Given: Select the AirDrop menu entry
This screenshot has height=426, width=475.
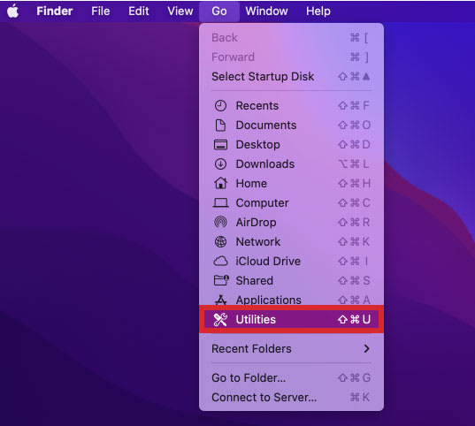Looking at the screenshot, I should click(x=291, y=222).
